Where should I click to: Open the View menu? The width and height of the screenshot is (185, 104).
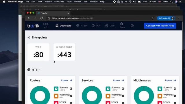(x=40, y=2)
